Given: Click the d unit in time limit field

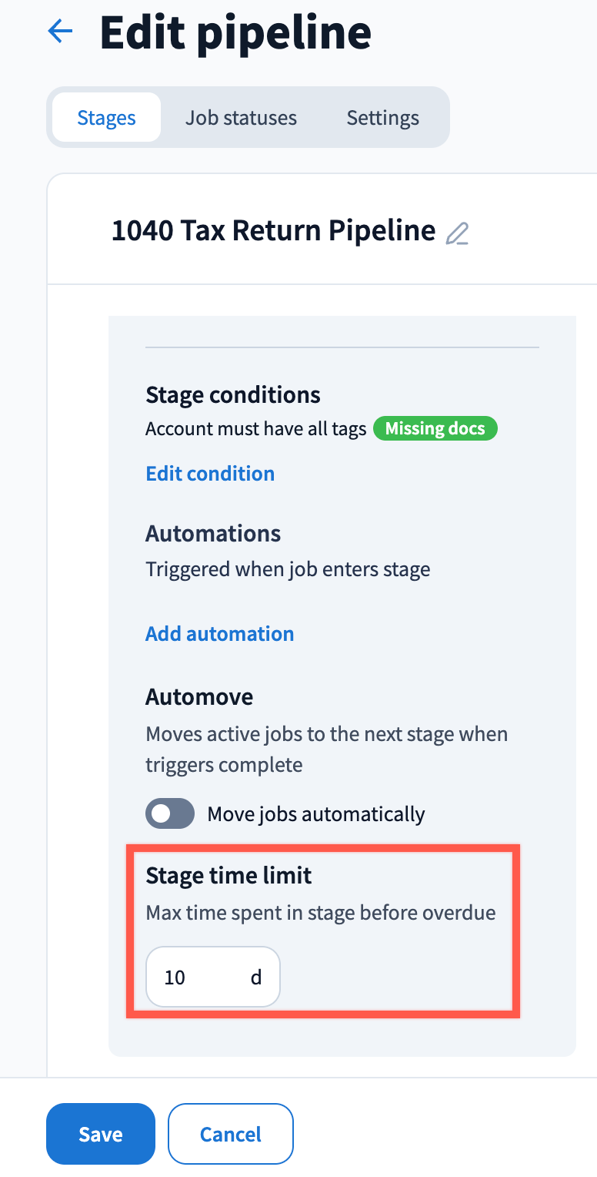Looking at the screenshot, I should (256, 977).
